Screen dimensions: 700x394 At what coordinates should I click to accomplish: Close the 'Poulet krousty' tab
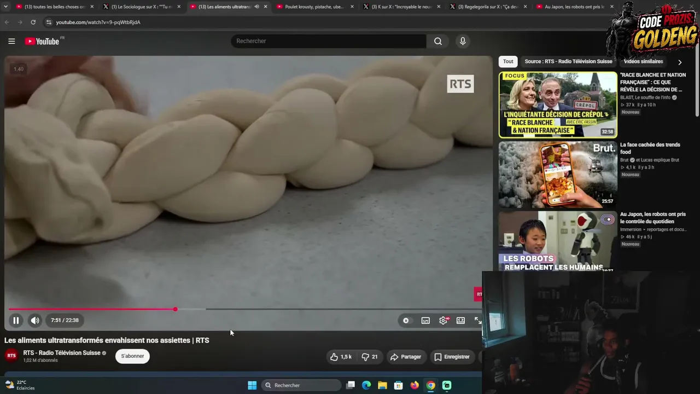[353, 7]
